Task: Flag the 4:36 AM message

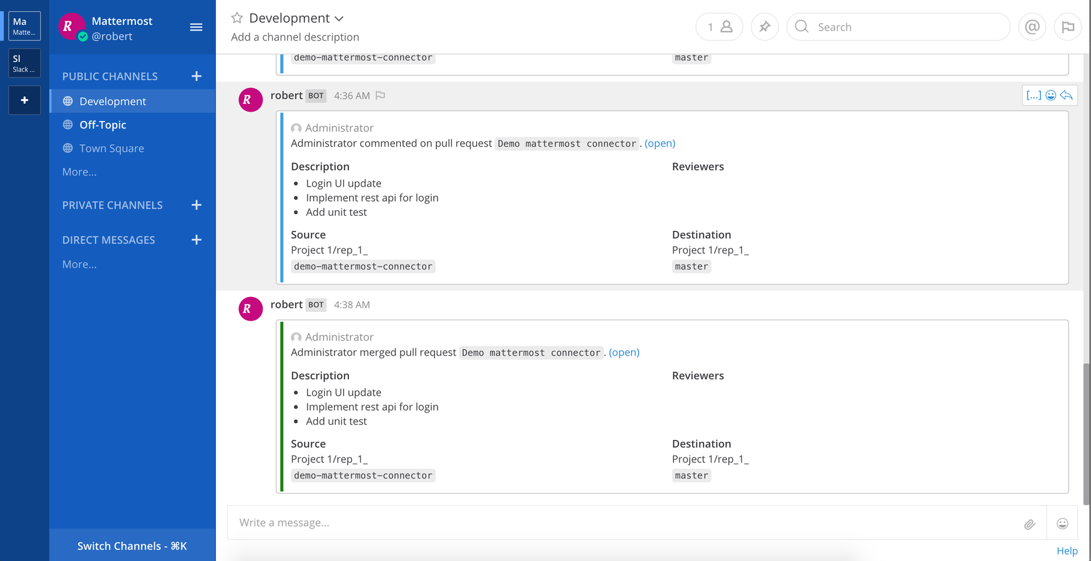Action: [381, 95]
